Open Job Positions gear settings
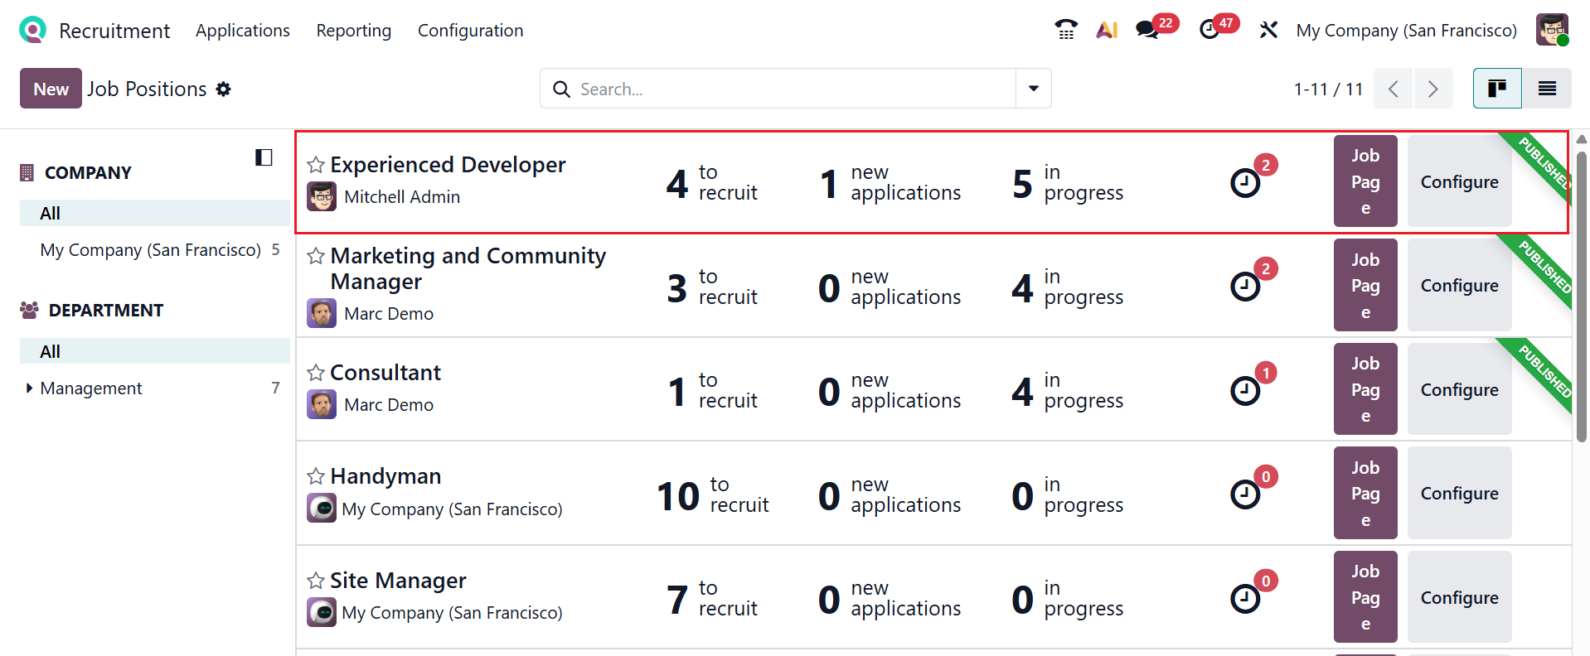This screenshot has height=656, width=1590. point(224,89)
